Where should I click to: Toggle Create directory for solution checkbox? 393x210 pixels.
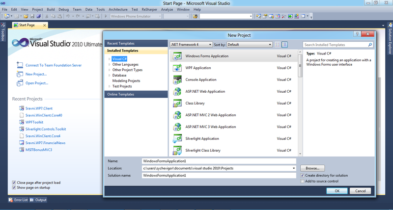[x=302, y=176]
